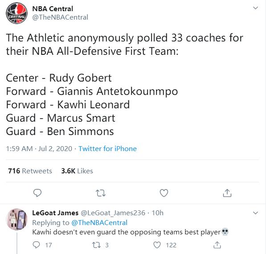This screenshot has width=266, height=254.
Task: Open the @TheNBACentral mention in reply
Action: 99,223
